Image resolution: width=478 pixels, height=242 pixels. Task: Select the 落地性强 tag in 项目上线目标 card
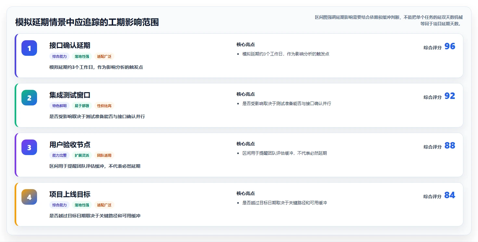click(x=82, y=205)
